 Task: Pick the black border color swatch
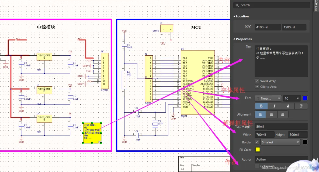[x=305, y=142]
